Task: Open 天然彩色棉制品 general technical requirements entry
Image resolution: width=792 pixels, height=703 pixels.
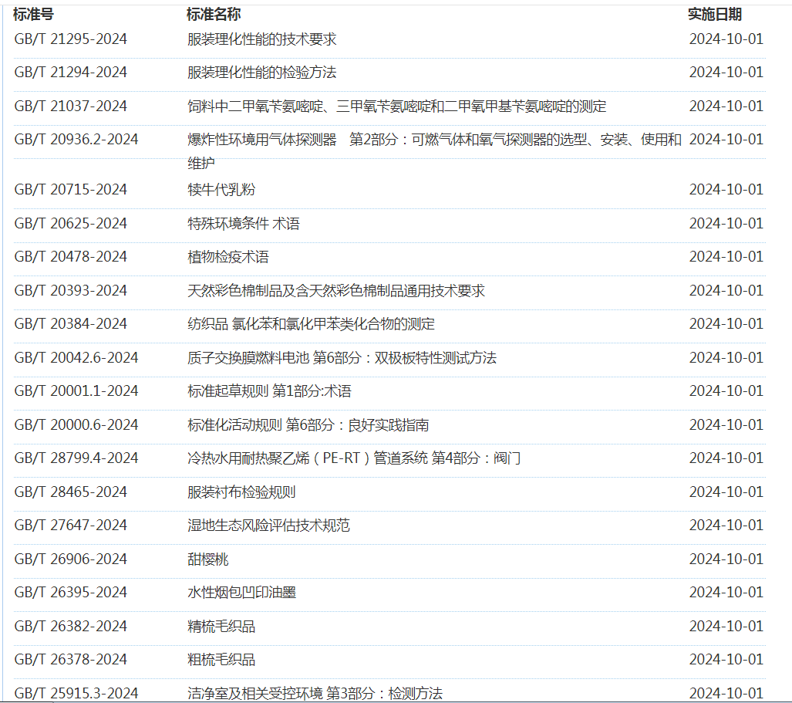Action: tap(336, 291)
